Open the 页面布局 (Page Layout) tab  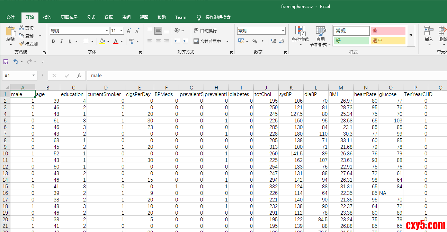(x=69, y=17)
